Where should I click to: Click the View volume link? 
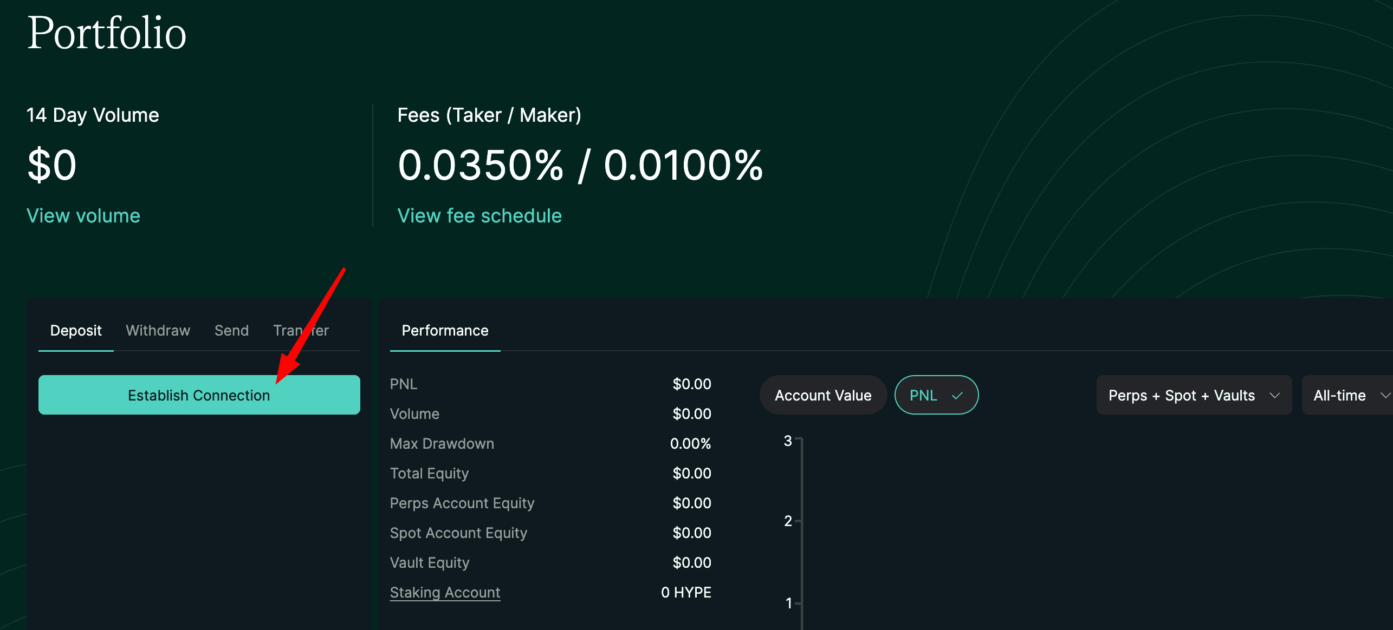coord(83,216)
